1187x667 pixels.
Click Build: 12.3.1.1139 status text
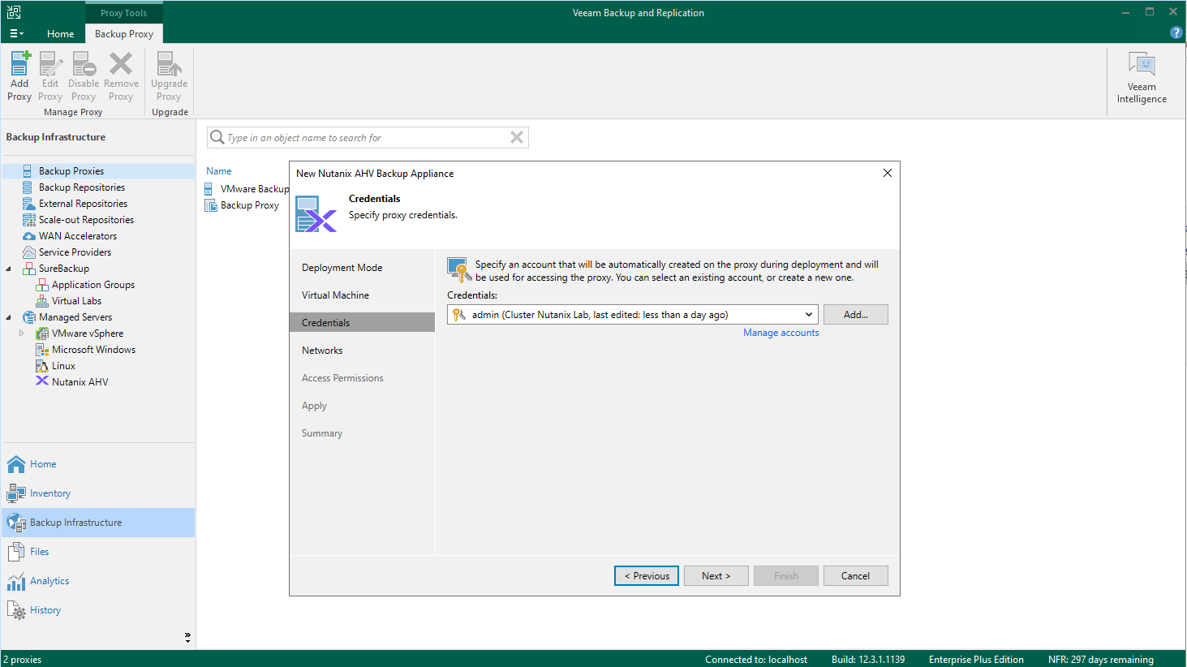[x=868, y=660]
